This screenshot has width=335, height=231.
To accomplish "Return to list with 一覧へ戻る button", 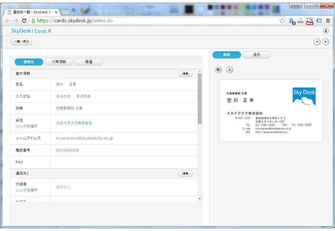I will [21, 41].
